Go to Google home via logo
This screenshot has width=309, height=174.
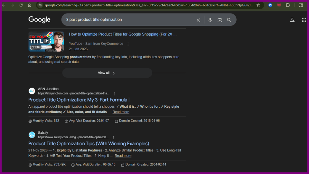tap(39, 20)
